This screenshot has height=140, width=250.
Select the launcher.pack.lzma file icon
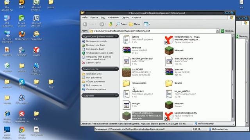point(169,61)
